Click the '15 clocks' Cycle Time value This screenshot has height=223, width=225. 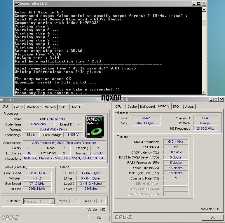pyautogui.click(x=176, y=168)
